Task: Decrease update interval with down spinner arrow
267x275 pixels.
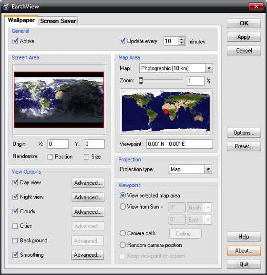Action: click(x=182, y=43)
